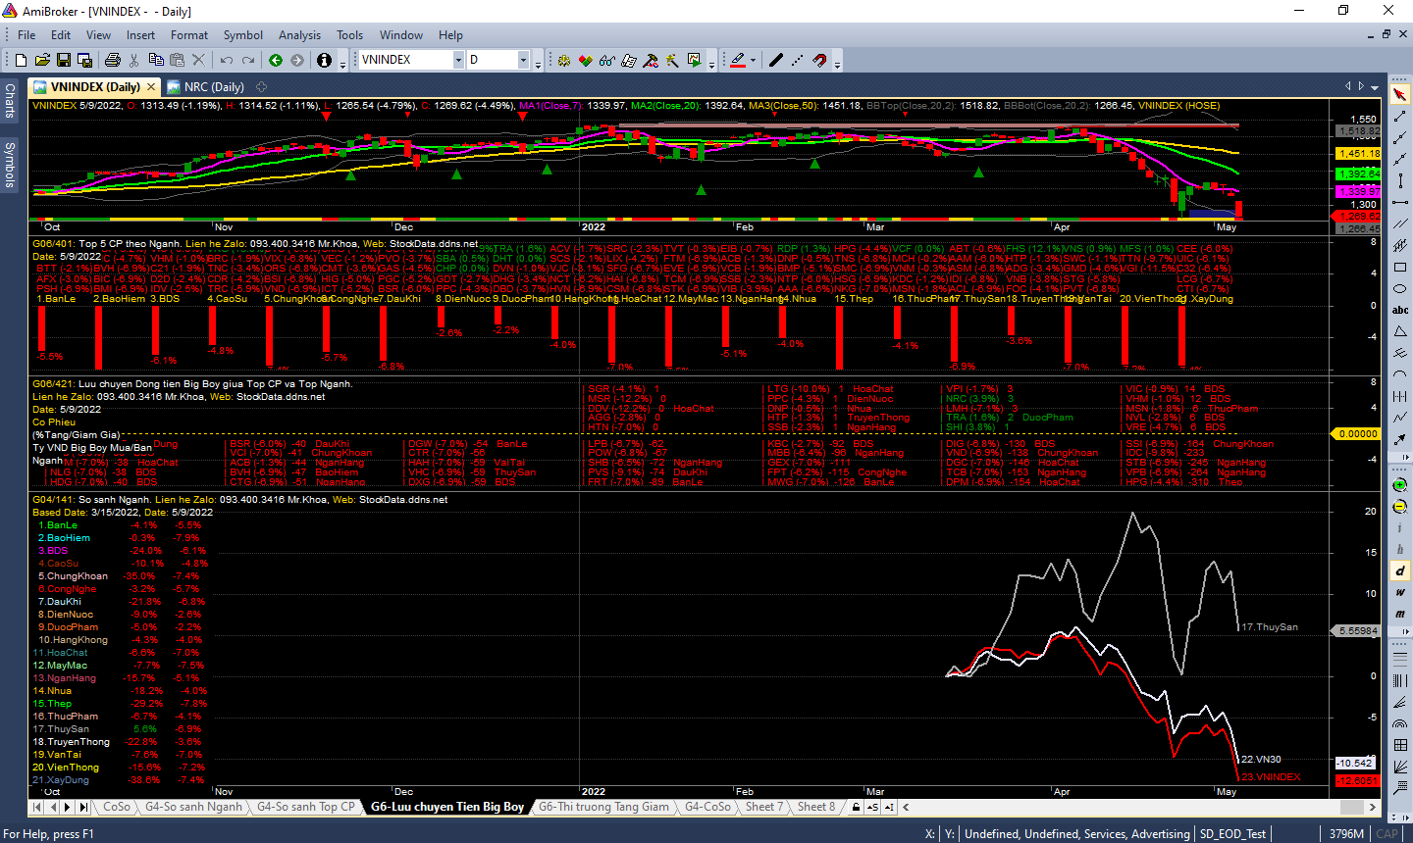This screenshot has height=843, width=1413.
Task: Select the Triangle drawing tool
Action: tap(1400, 331)
